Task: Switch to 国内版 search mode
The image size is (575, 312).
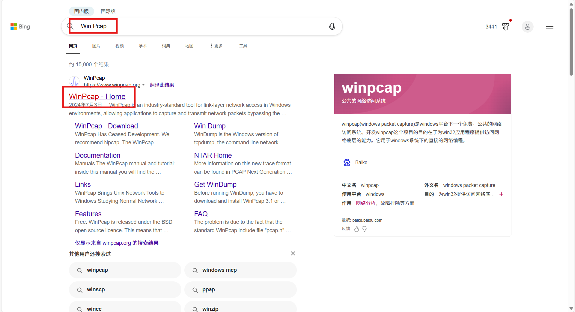Action: point(82,11)
